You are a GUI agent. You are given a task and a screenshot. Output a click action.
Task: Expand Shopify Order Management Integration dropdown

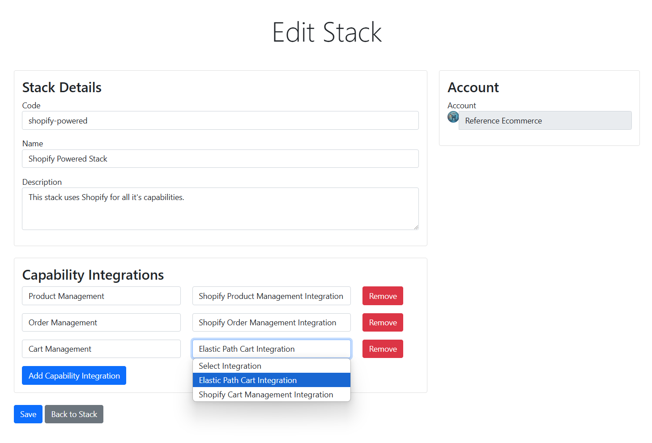(271, 323)
